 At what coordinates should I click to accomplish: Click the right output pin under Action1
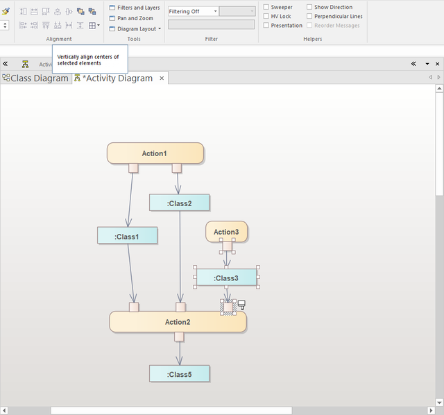pyautogui.click(x=177, y=168)
